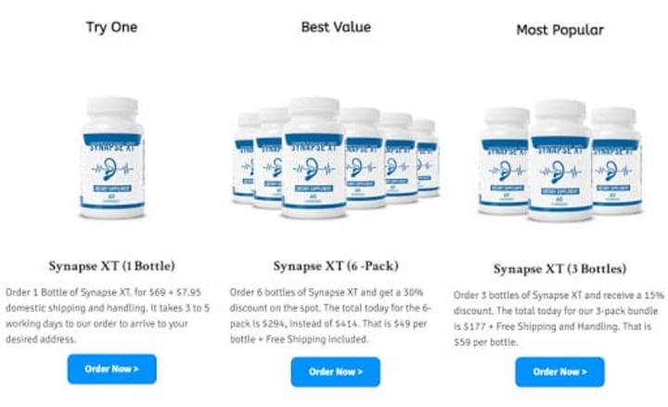Click ear icon on front six-pack bottle
Image resolution: width=668 pixels, height=407 pixels.
click(313, 169)
